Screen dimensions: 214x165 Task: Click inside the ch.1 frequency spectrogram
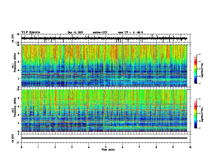coord(104,66)
